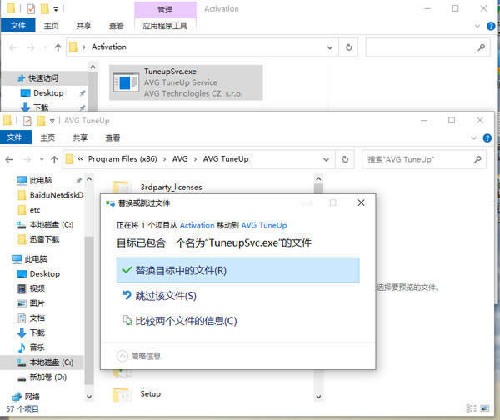Switch to details view icon in status bar
The width and height of the screenshot is (500, 420).
click(x=471, y=408)
